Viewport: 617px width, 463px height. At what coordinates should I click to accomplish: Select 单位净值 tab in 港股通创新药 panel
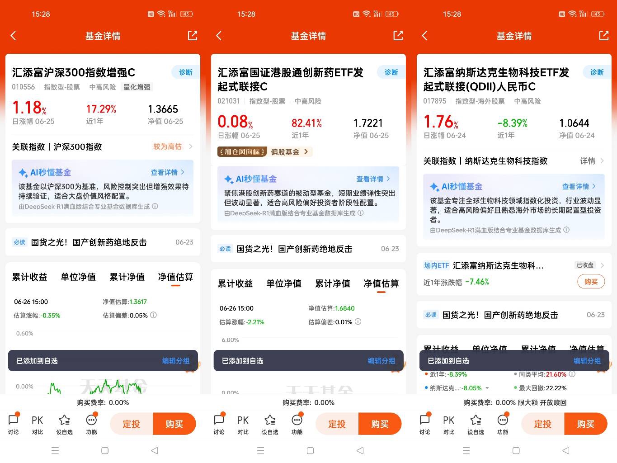coord(284,283)
